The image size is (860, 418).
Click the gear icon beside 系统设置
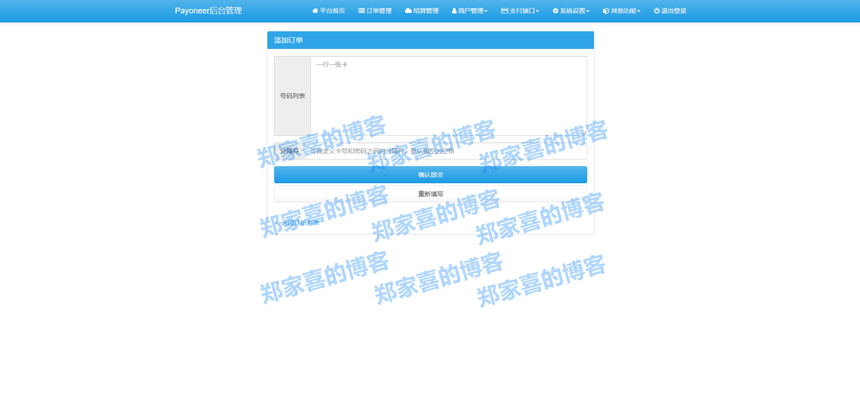pos(555,11)
